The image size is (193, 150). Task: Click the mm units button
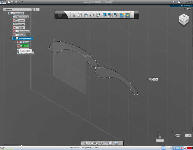click(x=178, y=135)
